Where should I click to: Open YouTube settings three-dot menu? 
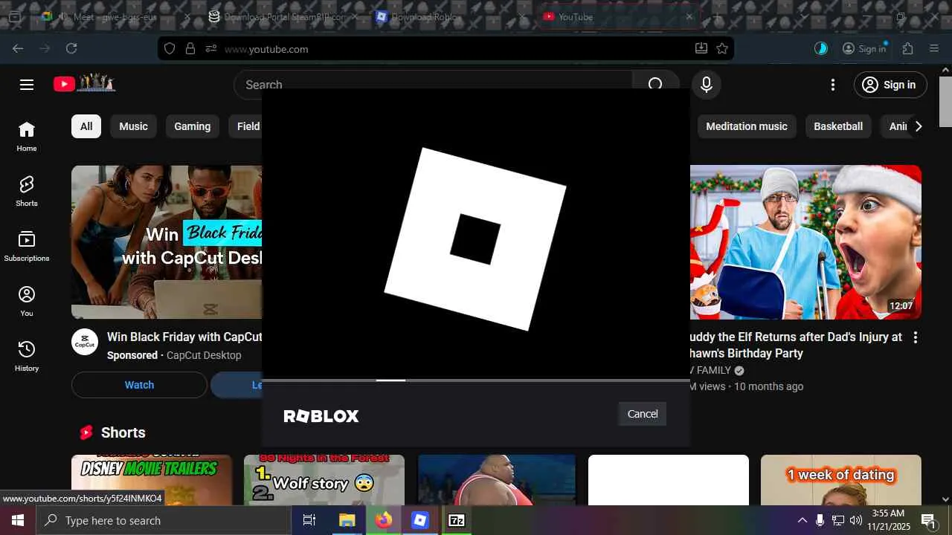pyautogui.click(x=833, y=85)
